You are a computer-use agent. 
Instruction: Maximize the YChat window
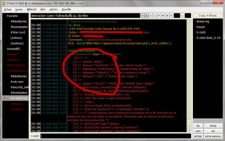pyautogui.click(x=210, y=2)
